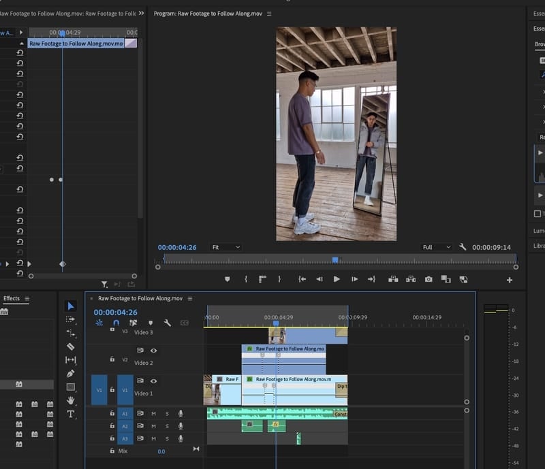Toggle Snap in timeline

[x=116, y=323]
